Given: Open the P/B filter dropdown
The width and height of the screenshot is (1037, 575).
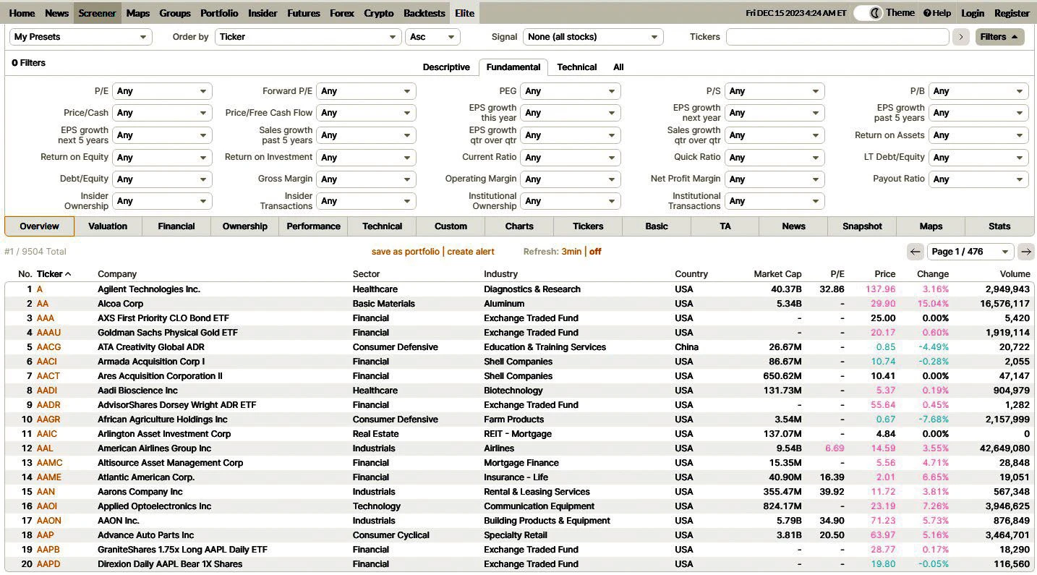Looking at the screenshot, I should point(978,91).
